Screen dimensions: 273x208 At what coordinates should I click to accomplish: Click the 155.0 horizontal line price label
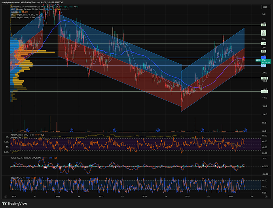tap(264, 91)
